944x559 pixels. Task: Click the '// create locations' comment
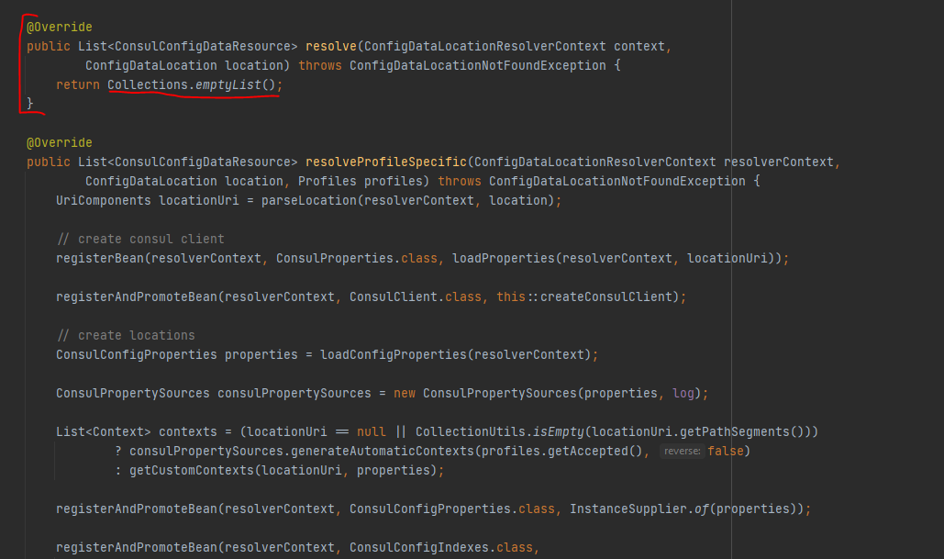126,336
